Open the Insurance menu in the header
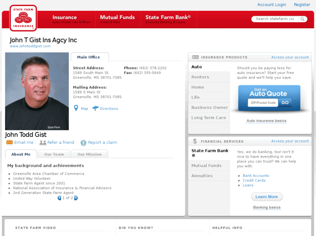Screen dimensions: 316x236 (x=71, y=19)
